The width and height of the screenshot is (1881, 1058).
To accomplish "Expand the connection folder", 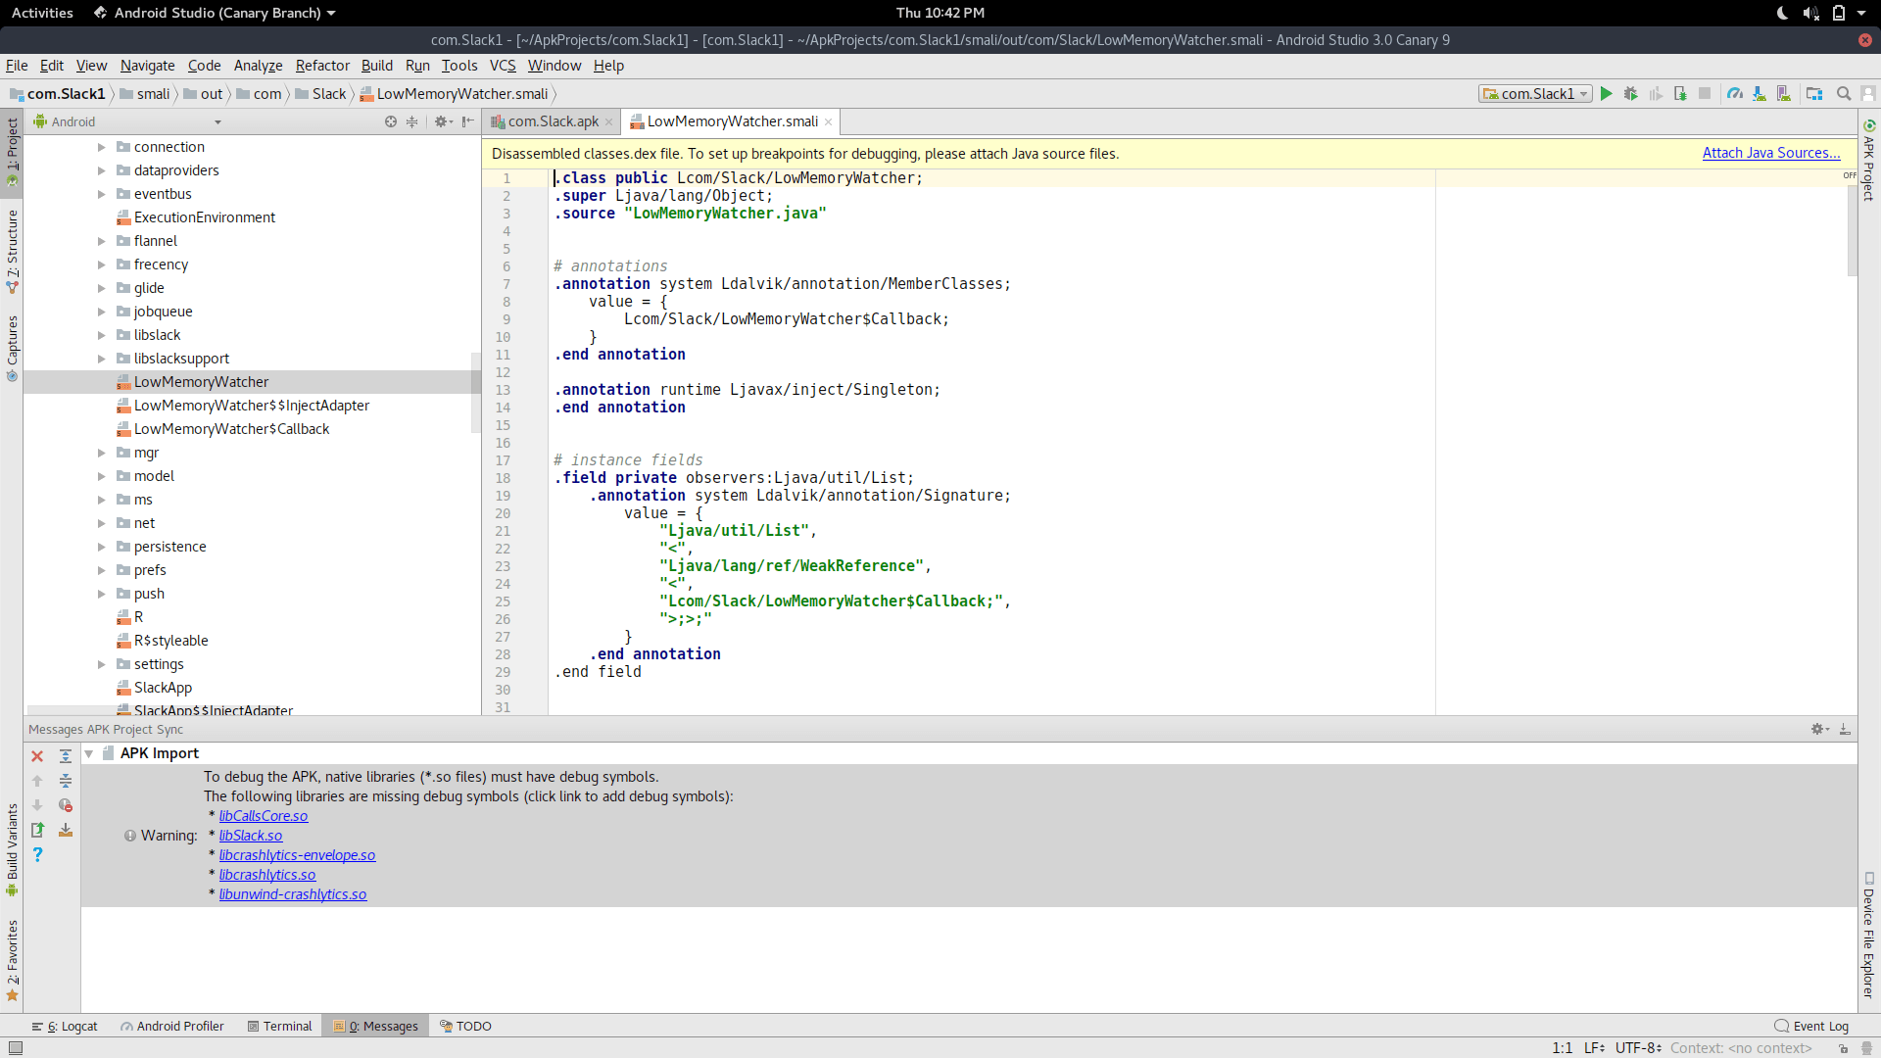I will [x=101, y=147].
